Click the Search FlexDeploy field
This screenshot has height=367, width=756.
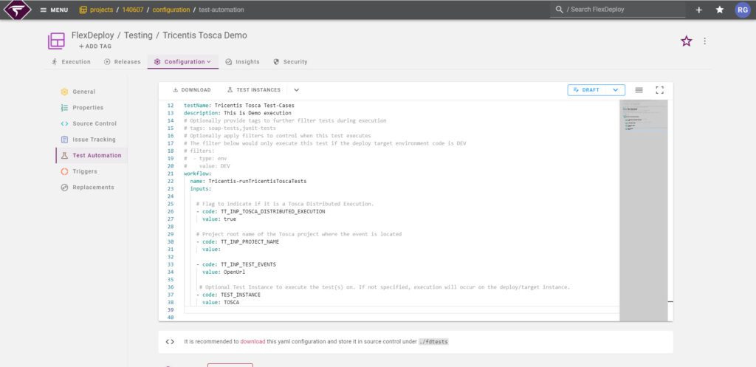(618, 10)
